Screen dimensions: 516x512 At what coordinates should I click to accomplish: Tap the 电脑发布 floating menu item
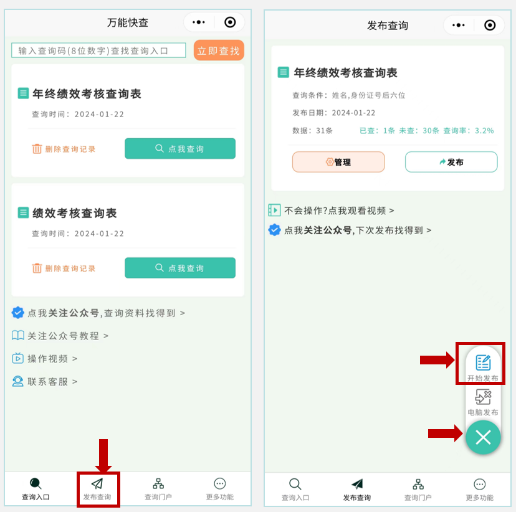point(483,402)
